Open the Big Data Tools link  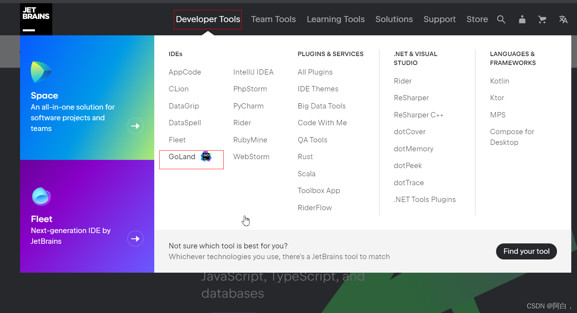point(322,106)
